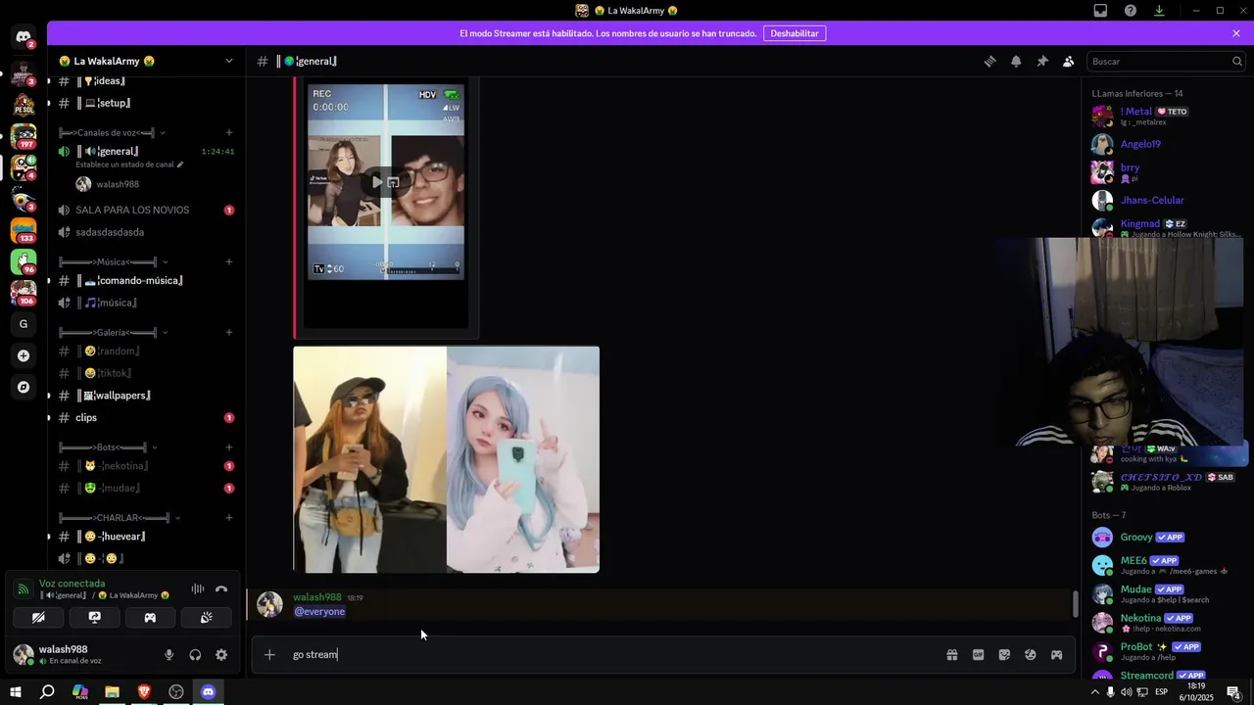Screen dimensions: 1254x705
Task: Play the TikTok video embed
Action: click(x=377, y=182)
